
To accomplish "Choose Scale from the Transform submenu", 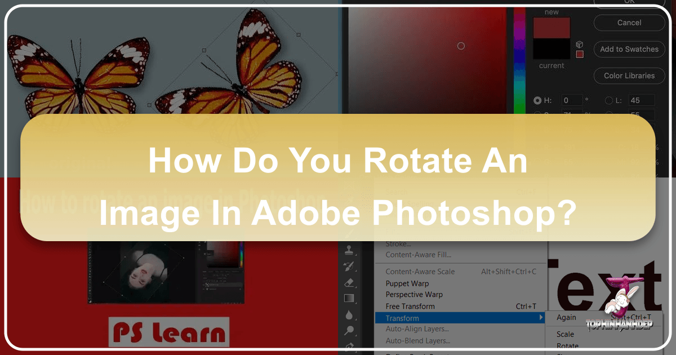I will [565, 334].
